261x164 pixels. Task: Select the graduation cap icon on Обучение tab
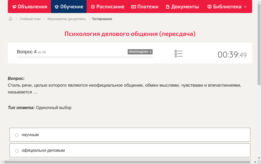point(56,7)
